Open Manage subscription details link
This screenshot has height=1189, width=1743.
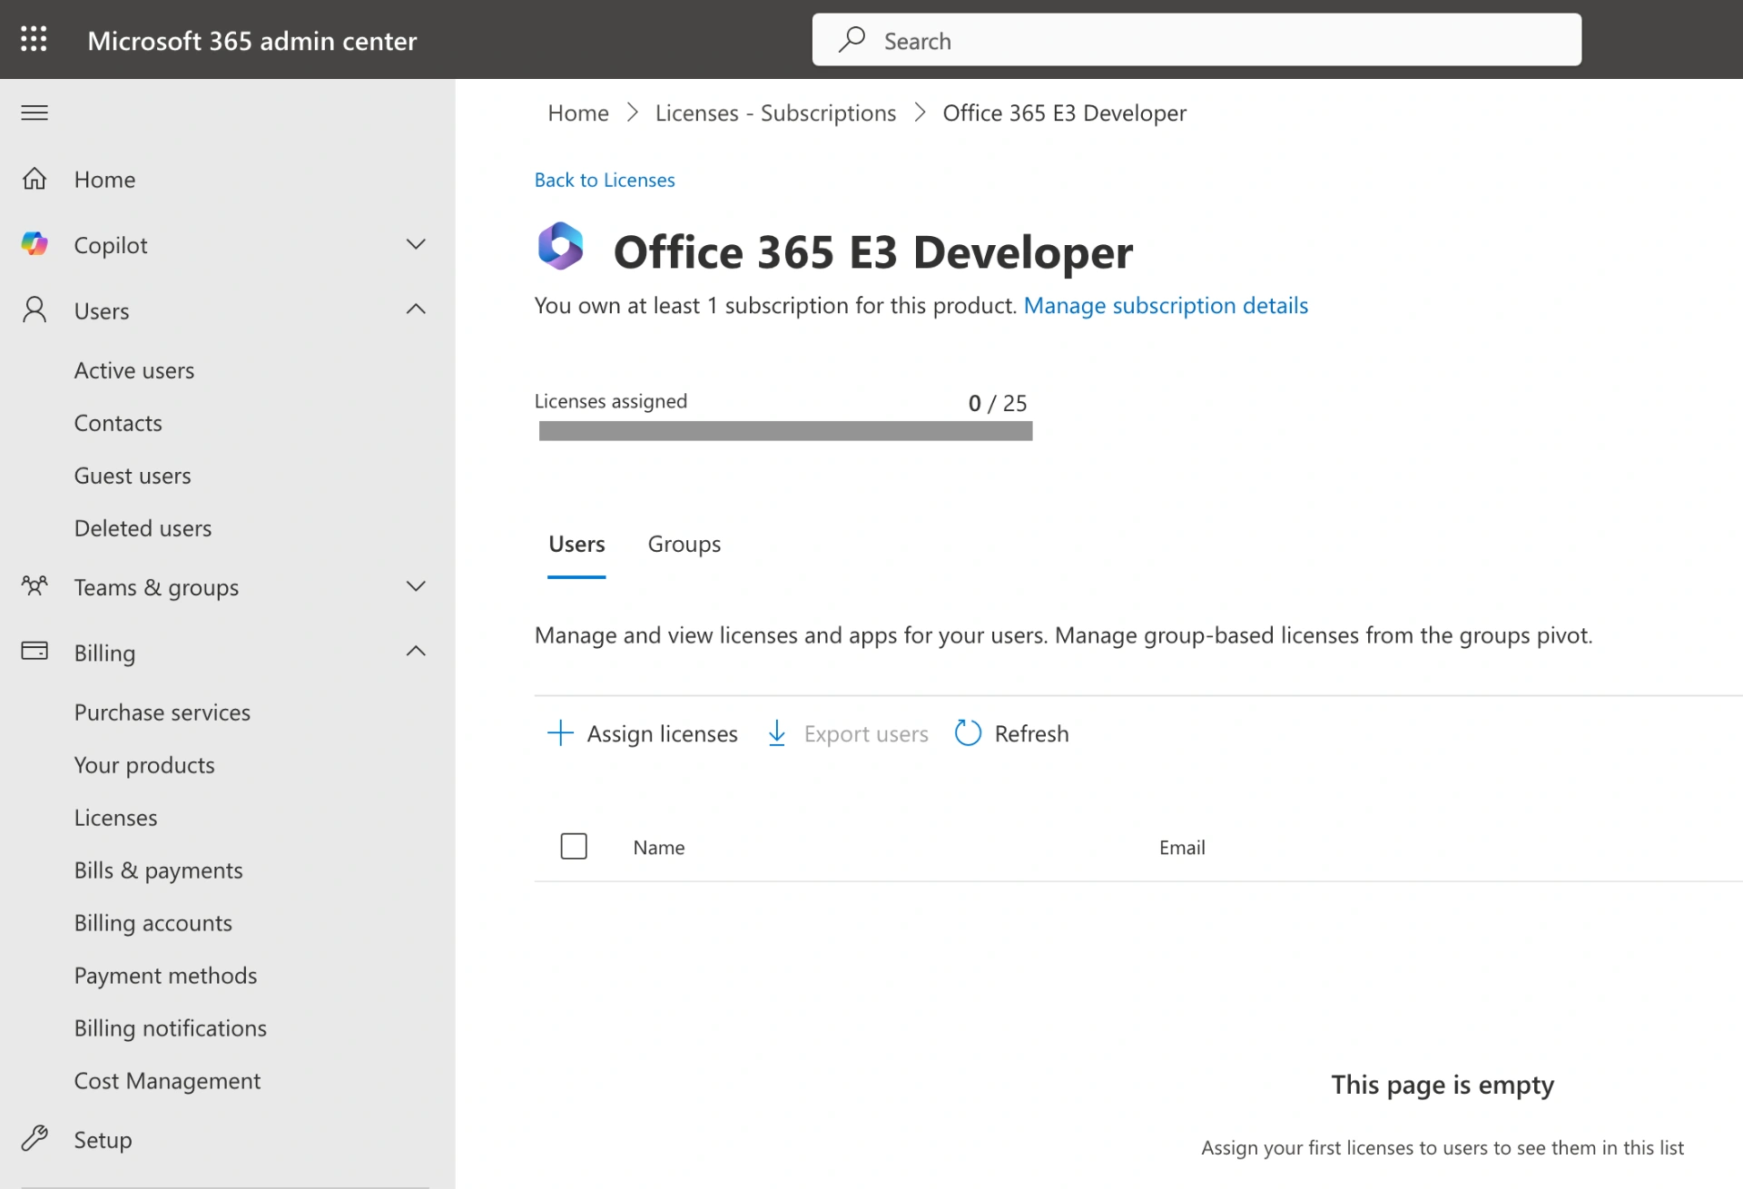1166,306
